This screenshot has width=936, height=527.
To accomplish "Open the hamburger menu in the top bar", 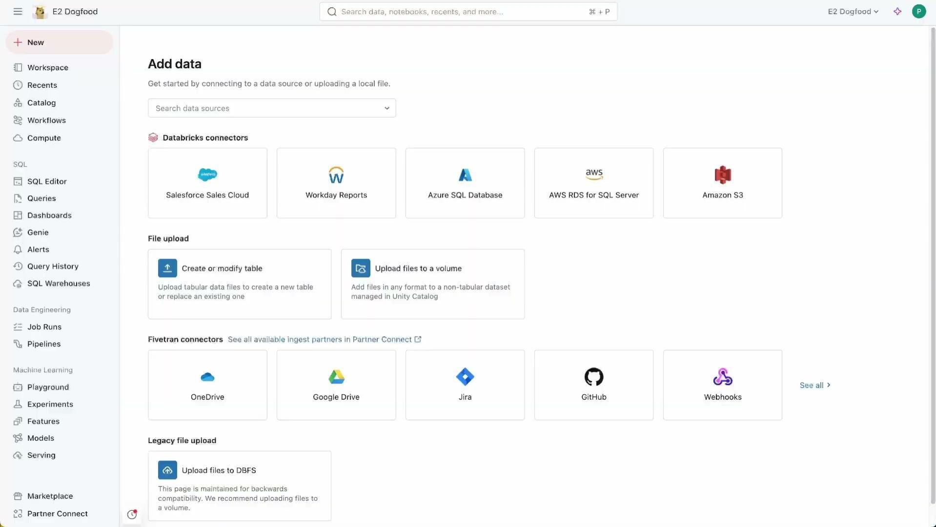I will pos(18,11).
